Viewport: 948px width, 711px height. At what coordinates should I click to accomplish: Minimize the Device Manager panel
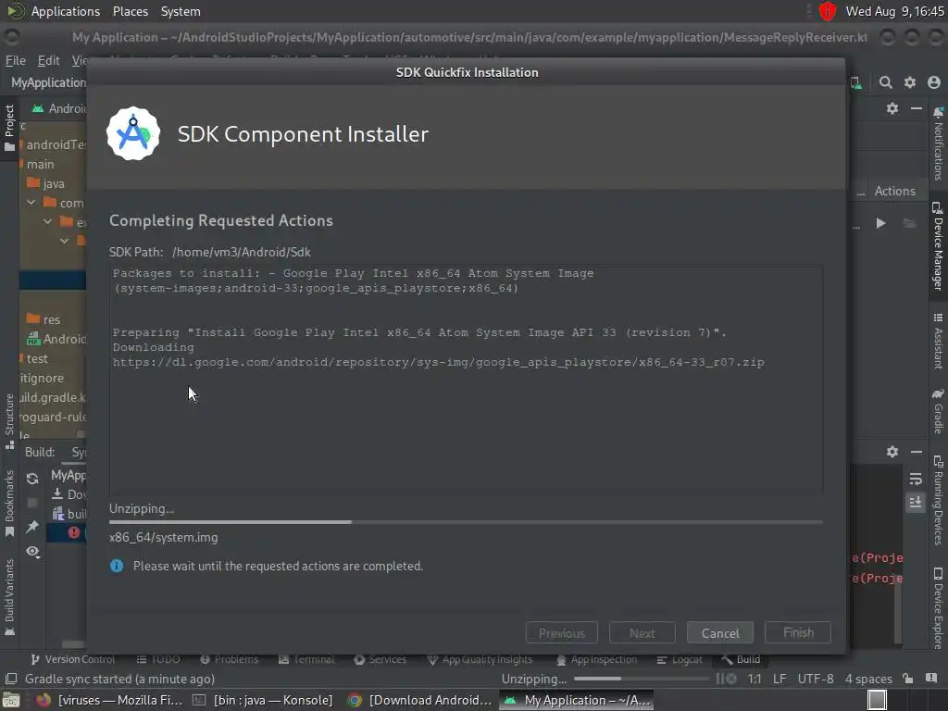tap(917, 108)
